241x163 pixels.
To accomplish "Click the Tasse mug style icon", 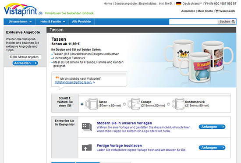I will tap(92, 104).
